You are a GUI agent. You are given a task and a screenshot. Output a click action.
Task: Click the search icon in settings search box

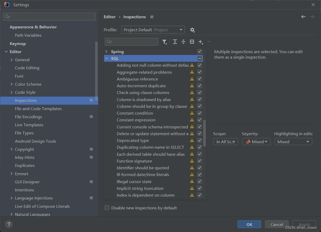click(x=7, y=17)
